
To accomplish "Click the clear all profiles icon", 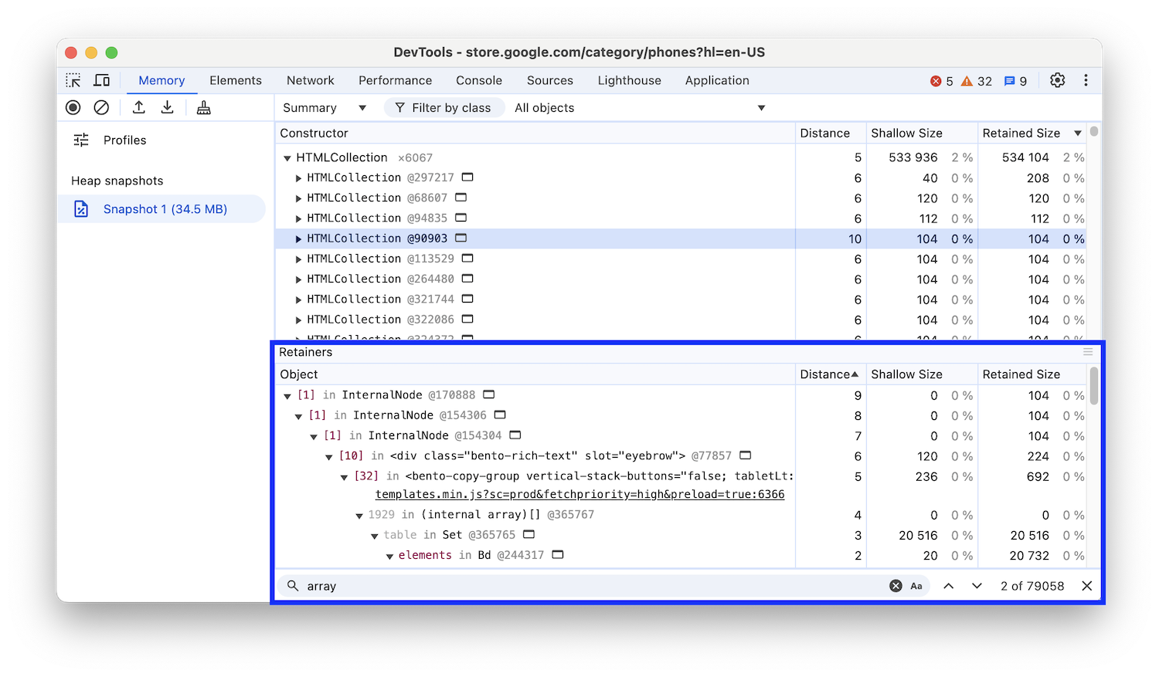I will click(x=101, y=108).
